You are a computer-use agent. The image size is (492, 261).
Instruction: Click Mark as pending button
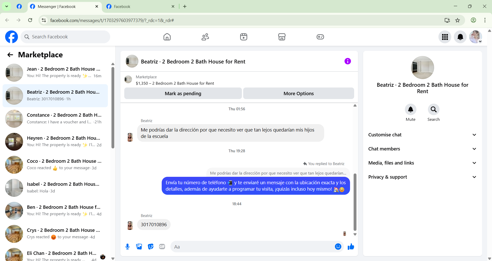[x=183, y=93]
